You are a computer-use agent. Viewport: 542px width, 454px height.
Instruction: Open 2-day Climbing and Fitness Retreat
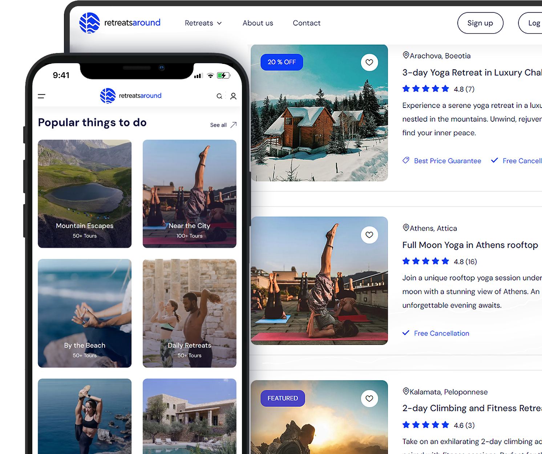(x=472, y=408)
